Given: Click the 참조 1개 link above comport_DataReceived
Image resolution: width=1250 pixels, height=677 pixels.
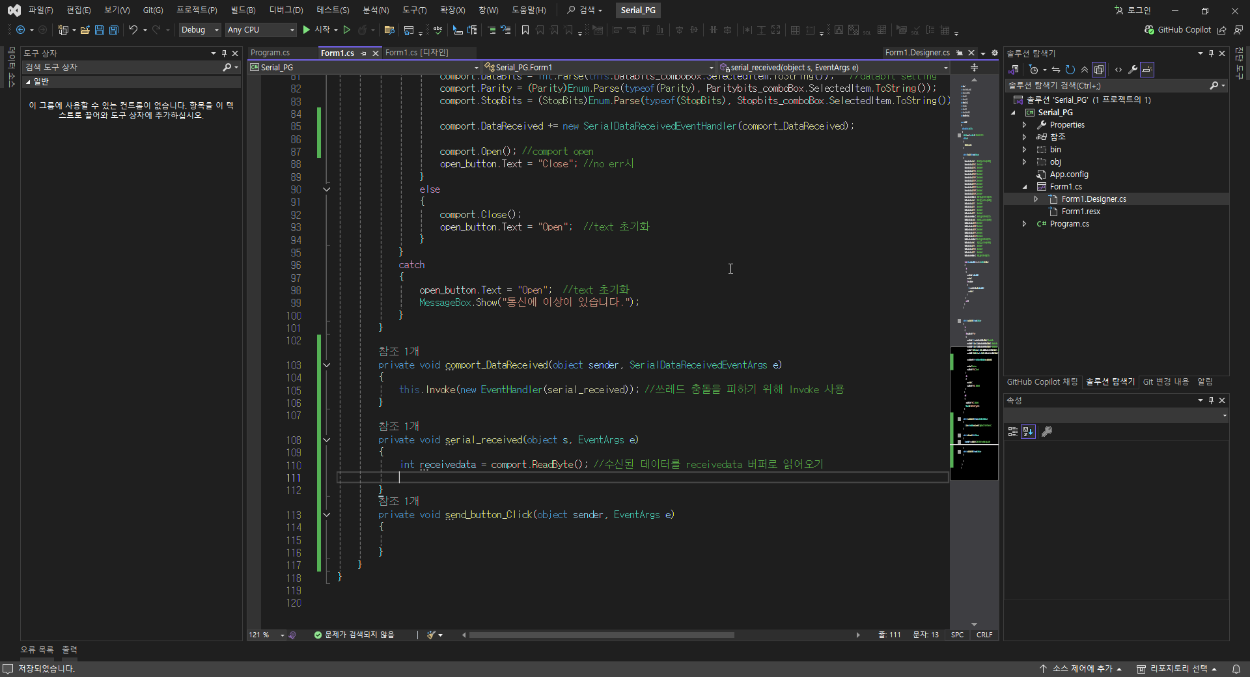Looking at the screenshot, I should 398,352.
